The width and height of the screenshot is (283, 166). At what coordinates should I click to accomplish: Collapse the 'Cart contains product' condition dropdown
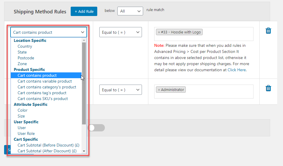click(48, 32)
